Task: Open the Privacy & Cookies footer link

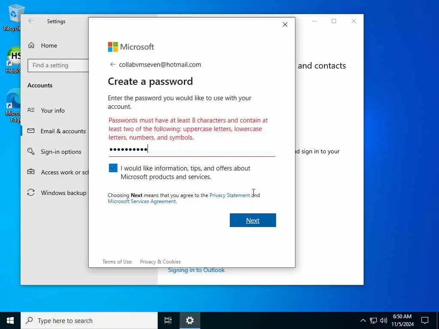Action: click(160, 262)
